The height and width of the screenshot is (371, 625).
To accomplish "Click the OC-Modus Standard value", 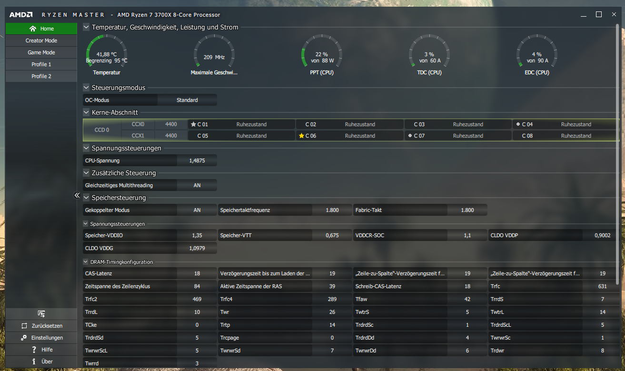I will pos(187,100).
